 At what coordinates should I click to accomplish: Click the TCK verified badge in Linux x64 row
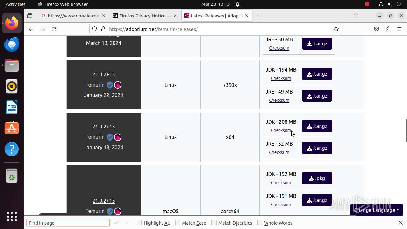click(x=110, y=137)
